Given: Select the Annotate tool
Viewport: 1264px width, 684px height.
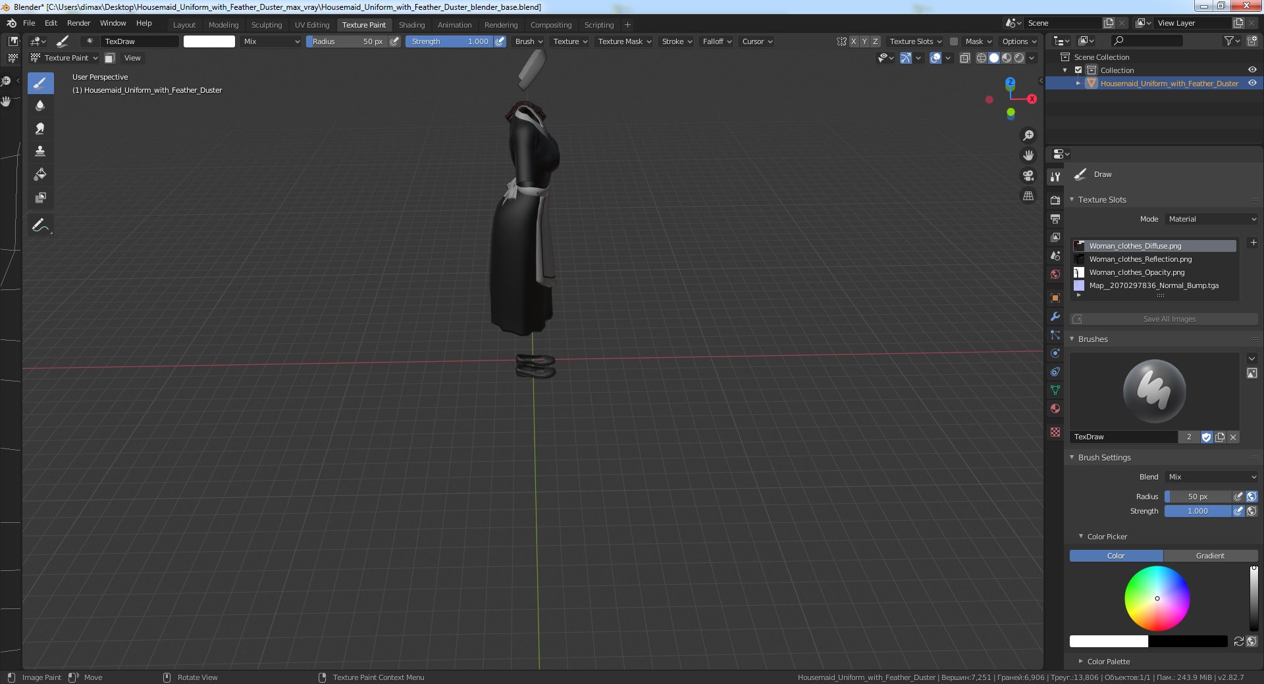Looking at the screenshot, I should (40, 226).
